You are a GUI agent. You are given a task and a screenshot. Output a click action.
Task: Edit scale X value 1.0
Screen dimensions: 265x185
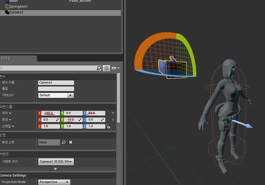click(x=50, y=126)
